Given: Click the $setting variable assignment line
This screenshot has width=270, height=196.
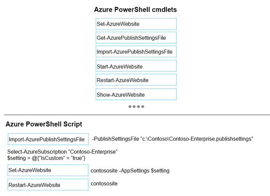Looking at the screenshot, I should (x=46, y=158).
